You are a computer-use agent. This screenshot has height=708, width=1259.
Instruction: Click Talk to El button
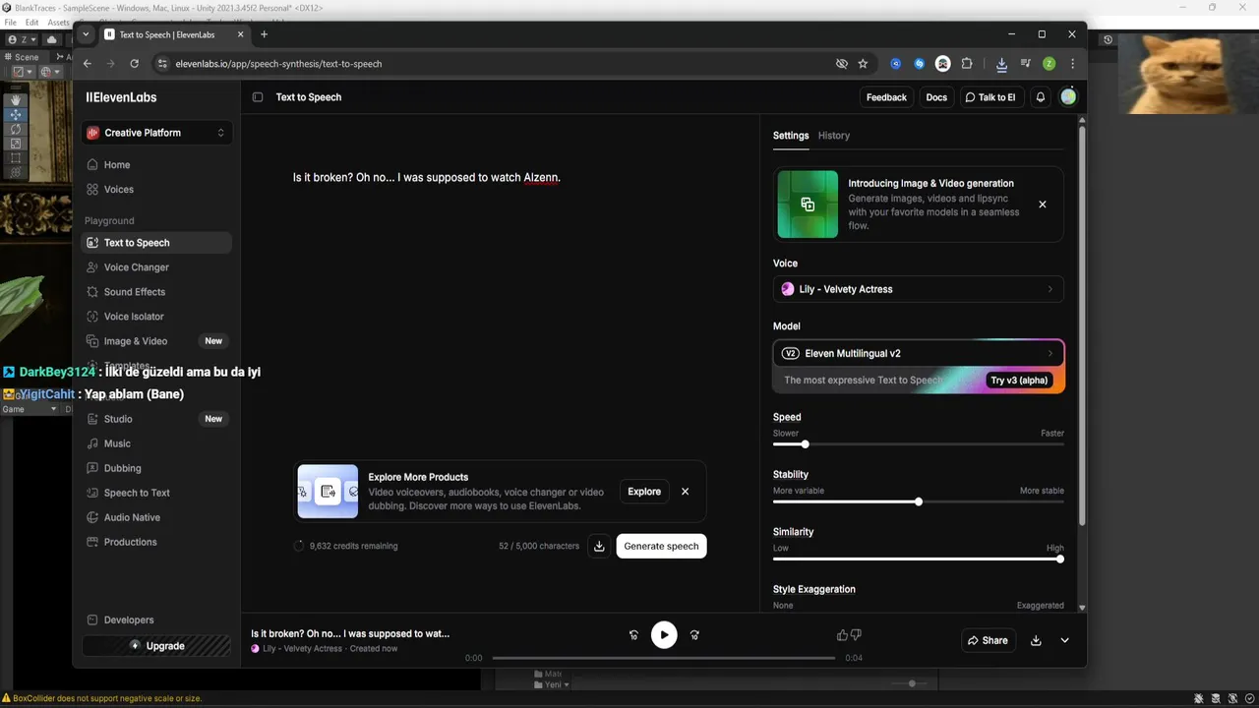(x=989, y=97)
